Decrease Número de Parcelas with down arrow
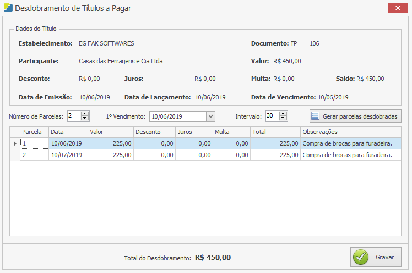 pos(85,119)
